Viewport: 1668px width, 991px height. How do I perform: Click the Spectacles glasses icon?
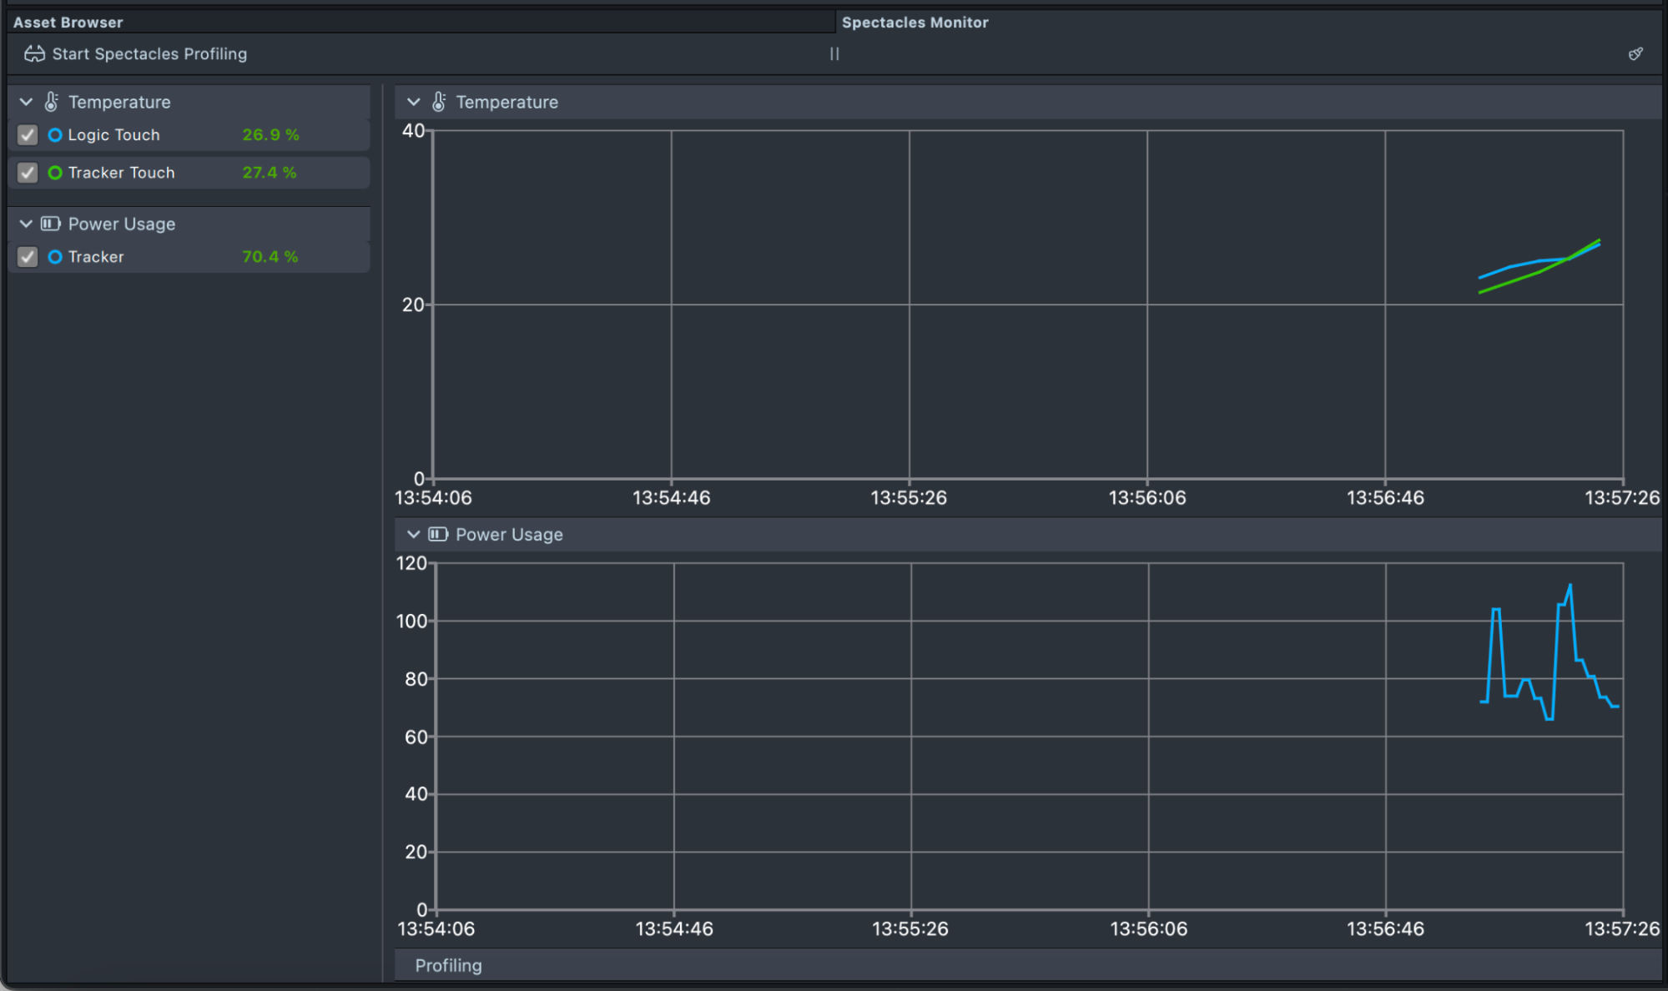click(34, 54)
